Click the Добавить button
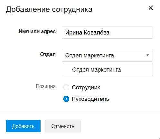The width and height of the screenshot is (160, 139). point(23,126)
